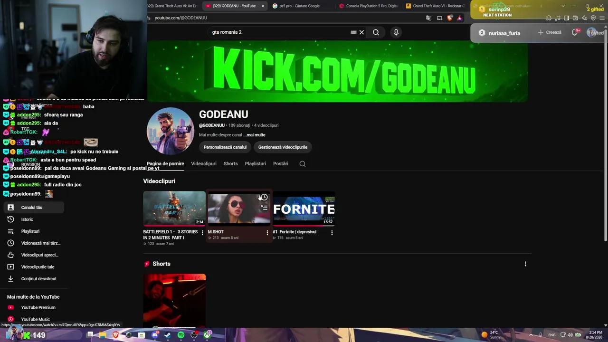Image resolution: width=608 pixels, height=342 pixels.
Task: Open YouTube Music in the sidebar
Action: [33, 319]
